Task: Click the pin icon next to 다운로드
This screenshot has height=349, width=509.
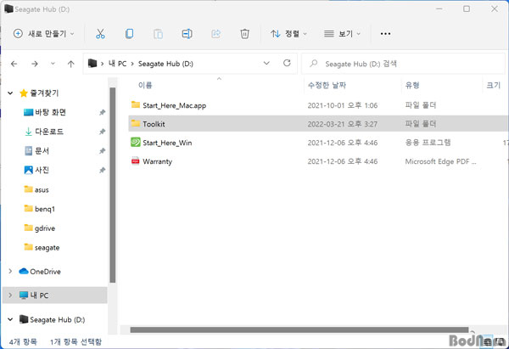Action: coord(103,132)
